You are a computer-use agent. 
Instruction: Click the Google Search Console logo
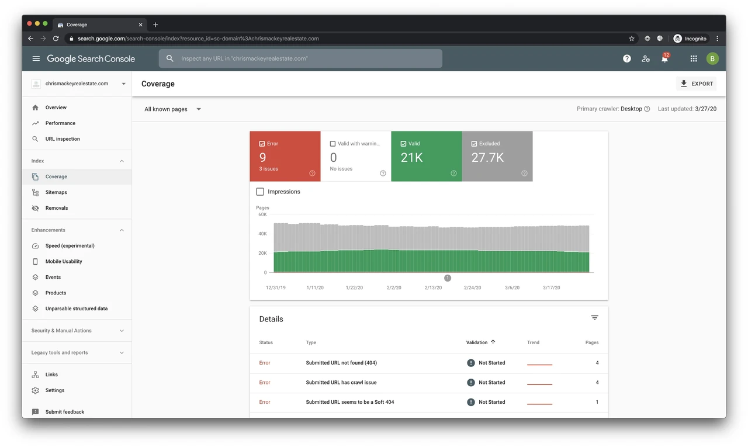click(x=91, y=58)
